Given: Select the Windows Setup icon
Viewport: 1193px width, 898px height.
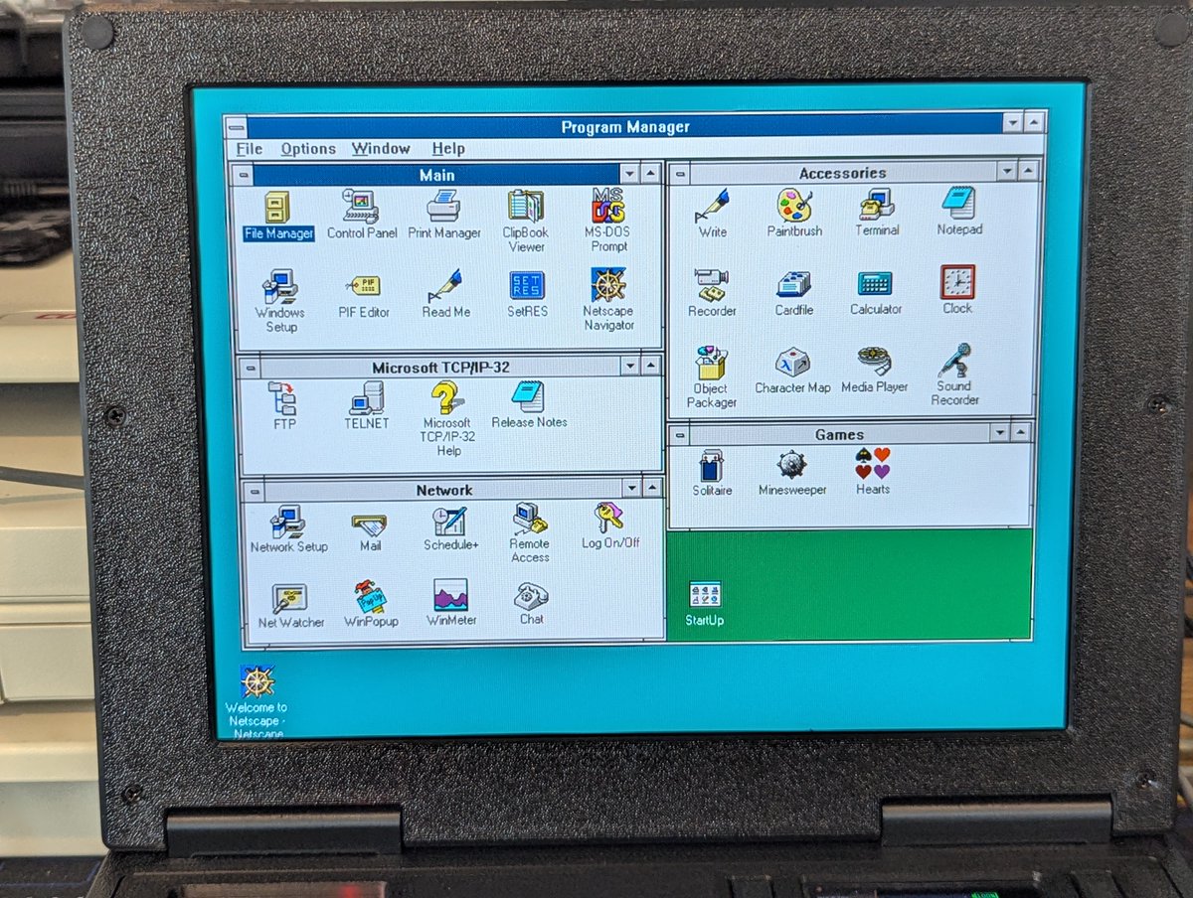Looking at the screenshot, I should (x=279, y=286).
